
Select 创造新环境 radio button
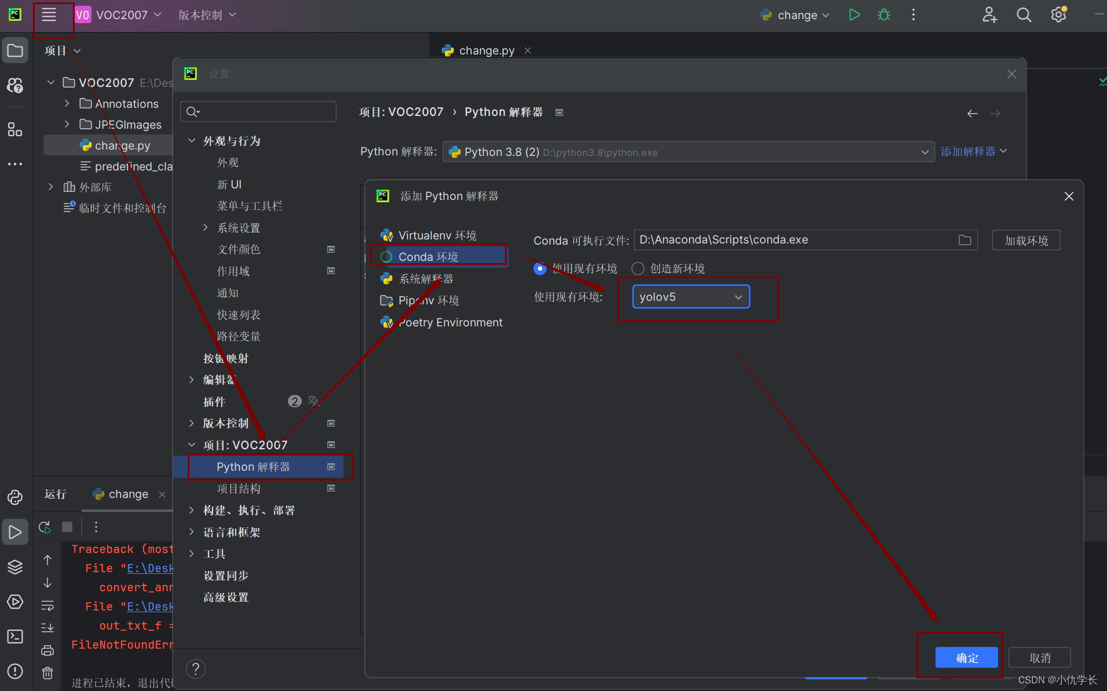click(638, 268)
